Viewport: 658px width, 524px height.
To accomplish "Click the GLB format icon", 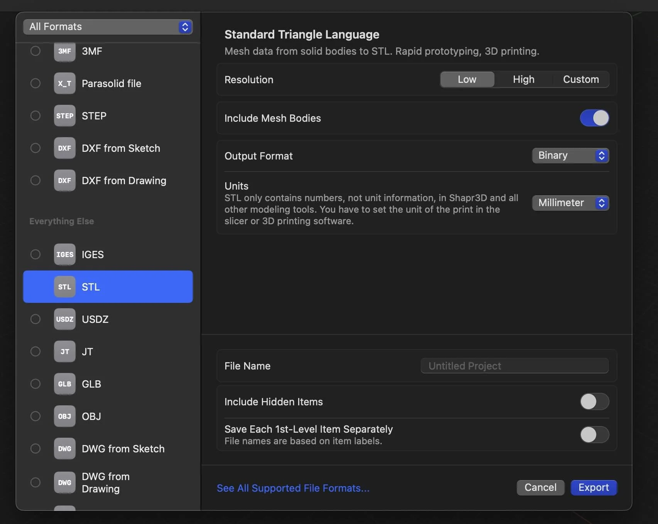I will click(x=64, y=384).
